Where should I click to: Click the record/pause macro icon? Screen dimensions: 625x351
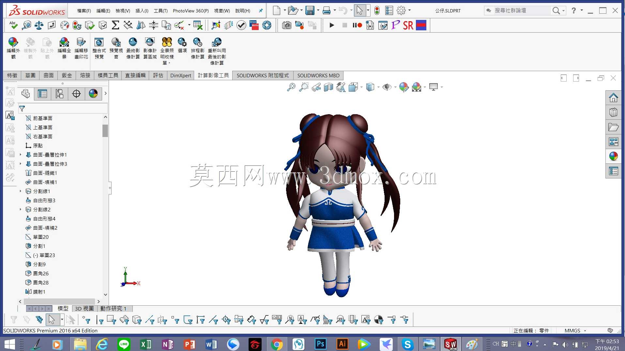(x=357, y=25)
